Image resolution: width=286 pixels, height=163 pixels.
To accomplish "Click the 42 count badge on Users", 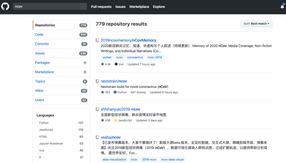I will 84,100.
